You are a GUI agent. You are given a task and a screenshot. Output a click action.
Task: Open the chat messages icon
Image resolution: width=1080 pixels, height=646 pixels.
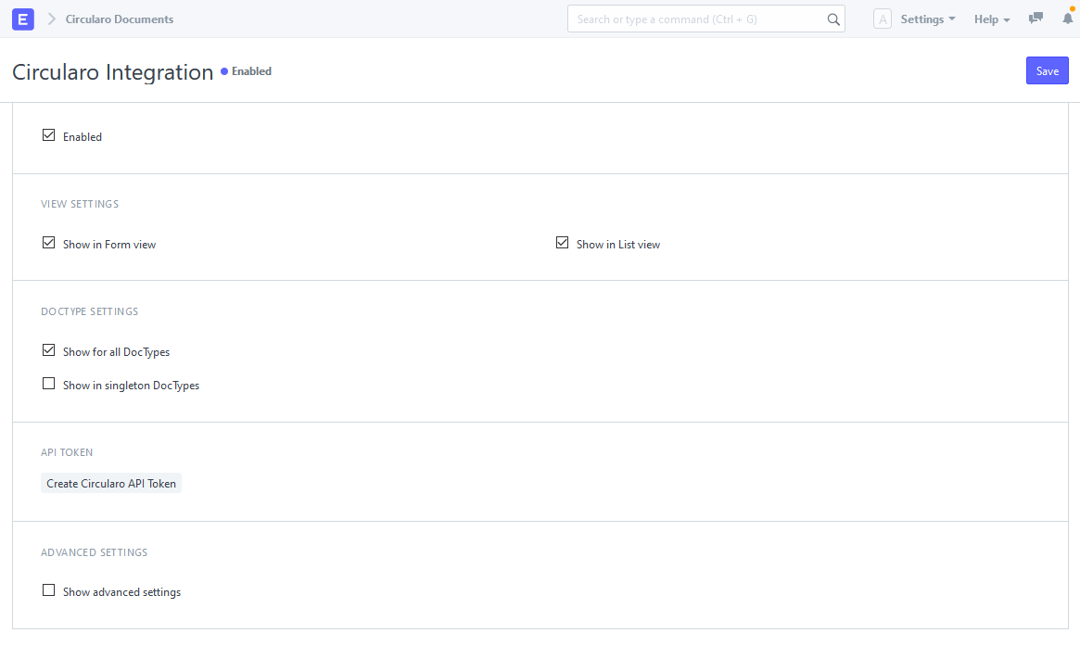(x=1036, y=19)
